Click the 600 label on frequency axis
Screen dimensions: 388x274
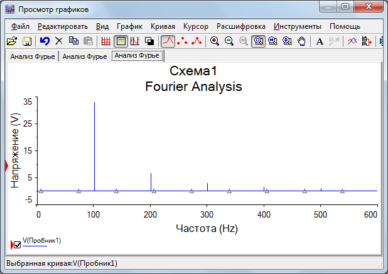(x=370, y=214)
